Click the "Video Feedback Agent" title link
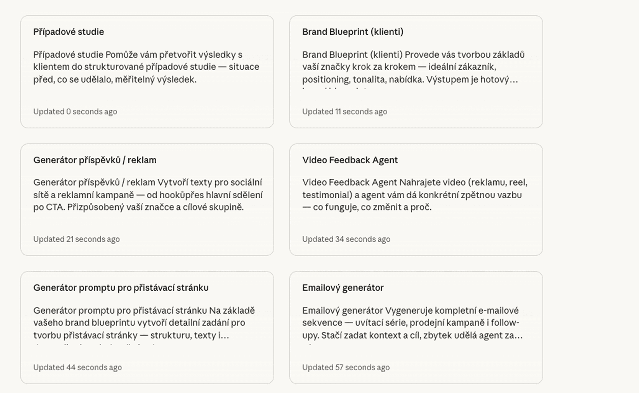639x393 pixels. [x=350, y=160]
